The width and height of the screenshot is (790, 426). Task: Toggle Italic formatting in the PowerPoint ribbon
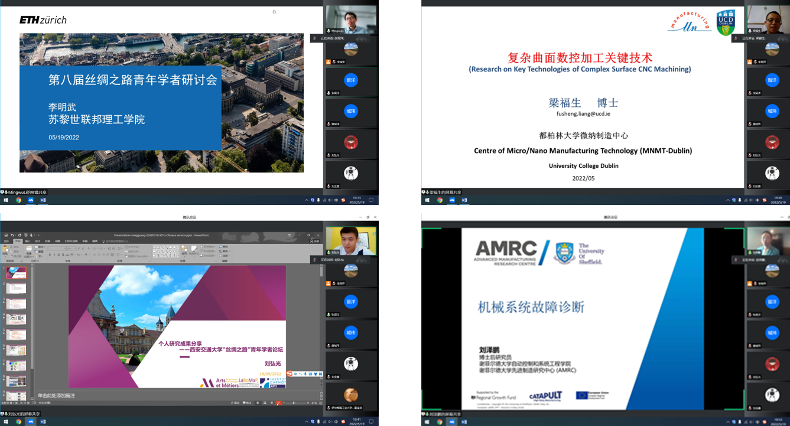54,255
